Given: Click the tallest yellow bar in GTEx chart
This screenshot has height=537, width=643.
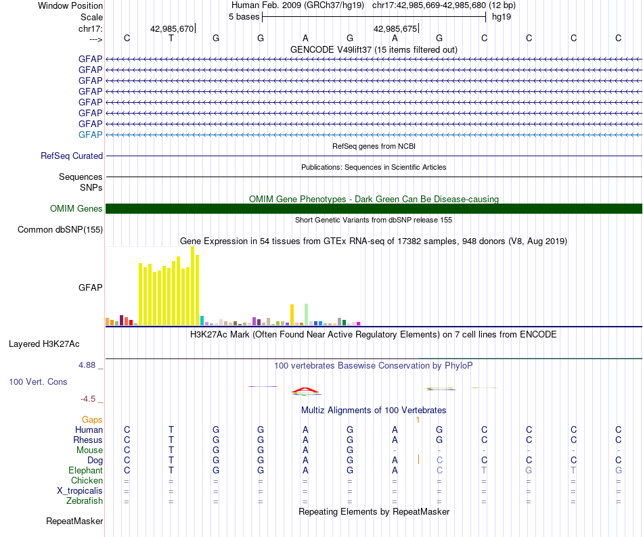Looking at the screenshot, I should (x=192, y=286).
